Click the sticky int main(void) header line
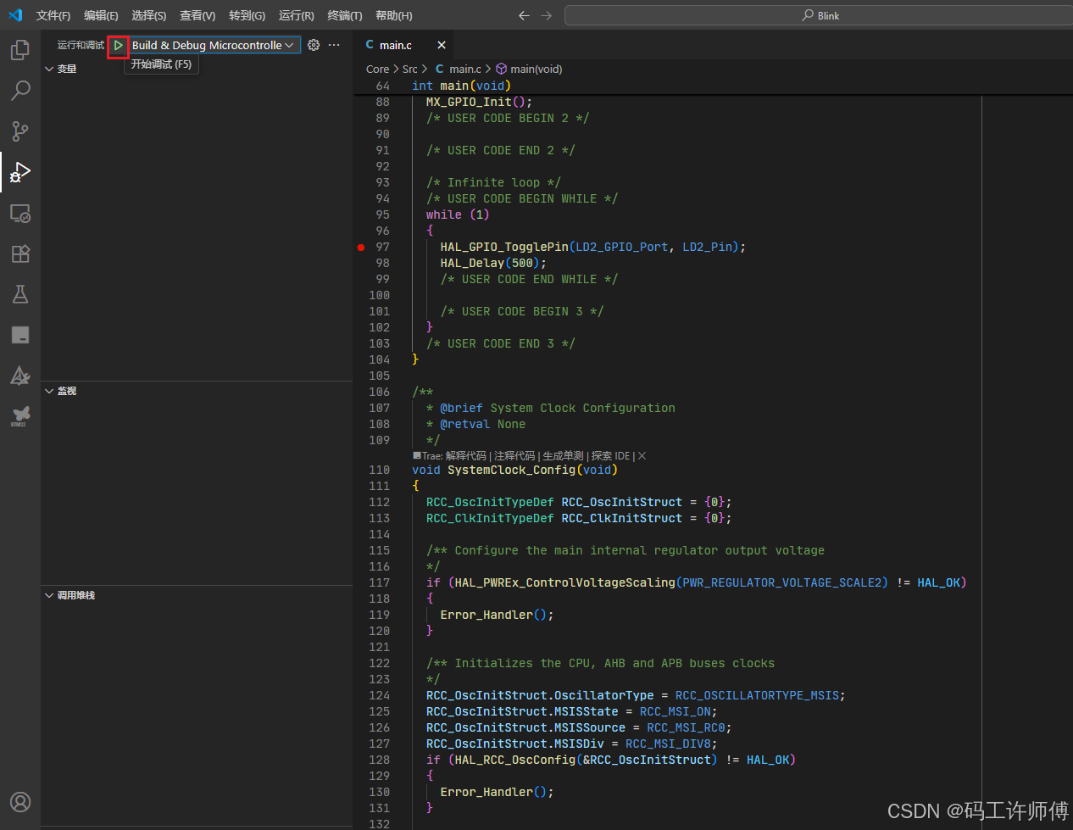The image size is (1073, 830). (x=461, y=86)
